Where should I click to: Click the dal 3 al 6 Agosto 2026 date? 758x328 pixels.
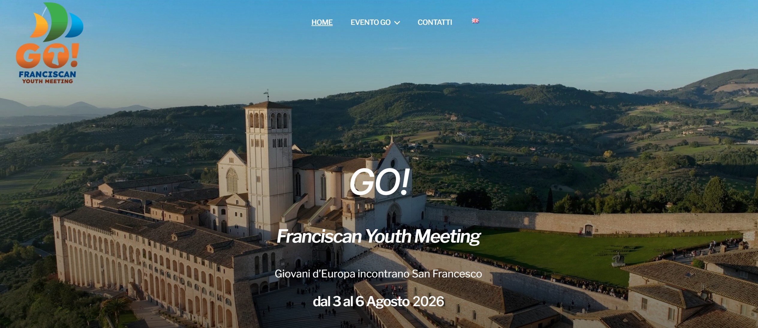tap(378, 301)
